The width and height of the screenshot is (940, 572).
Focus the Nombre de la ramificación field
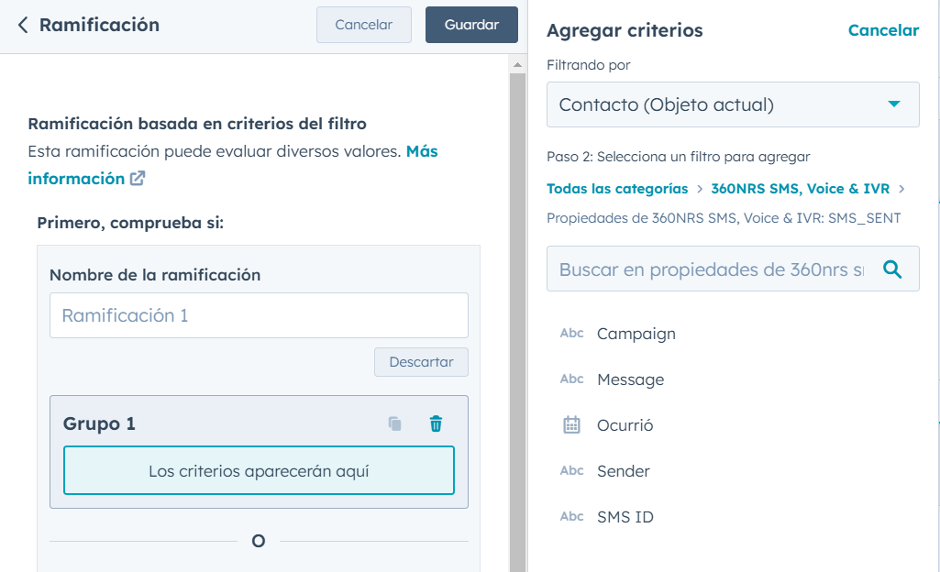pyautogui.click(x=259, y=315)
